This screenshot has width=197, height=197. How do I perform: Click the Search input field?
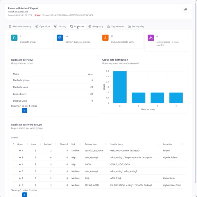31,138
